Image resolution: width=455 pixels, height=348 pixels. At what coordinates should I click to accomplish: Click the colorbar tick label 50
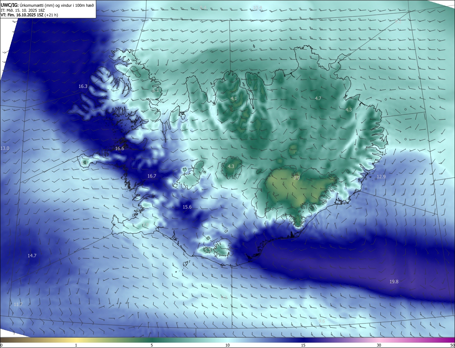pos(452,345)
